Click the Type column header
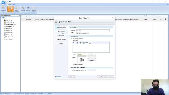This screenshot has height=95, width=169. pos(27,16)
